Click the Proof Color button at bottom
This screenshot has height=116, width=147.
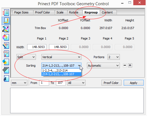coord(111,83)
